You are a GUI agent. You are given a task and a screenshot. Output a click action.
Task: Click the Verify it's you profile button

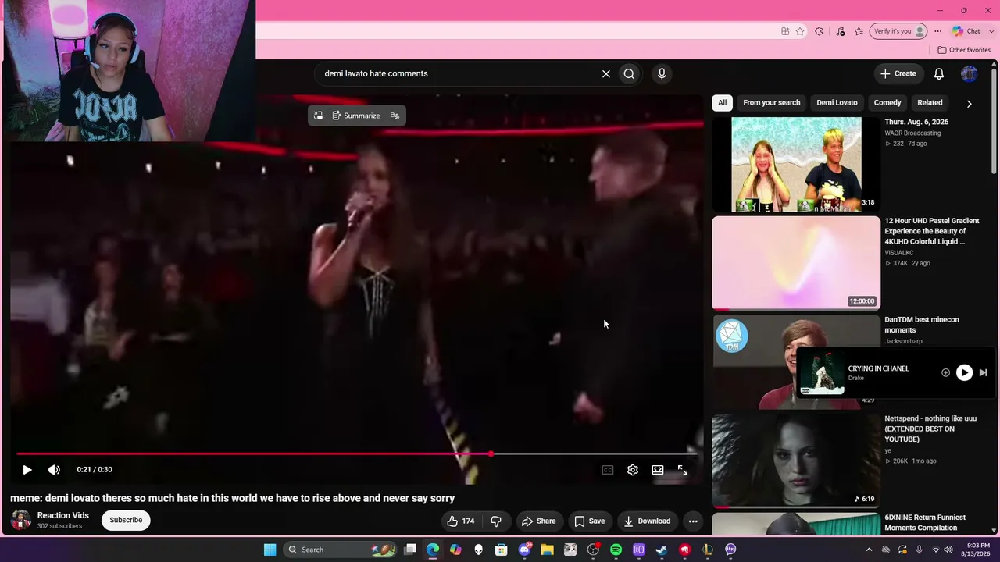(x=899, y=31)
